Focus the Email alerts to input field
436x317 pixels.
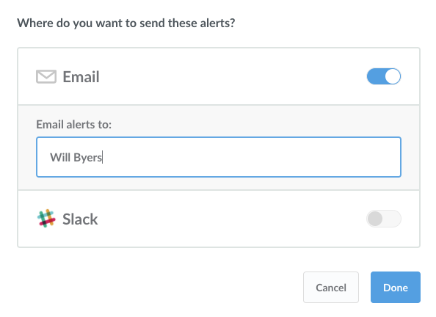pos(219,157)
